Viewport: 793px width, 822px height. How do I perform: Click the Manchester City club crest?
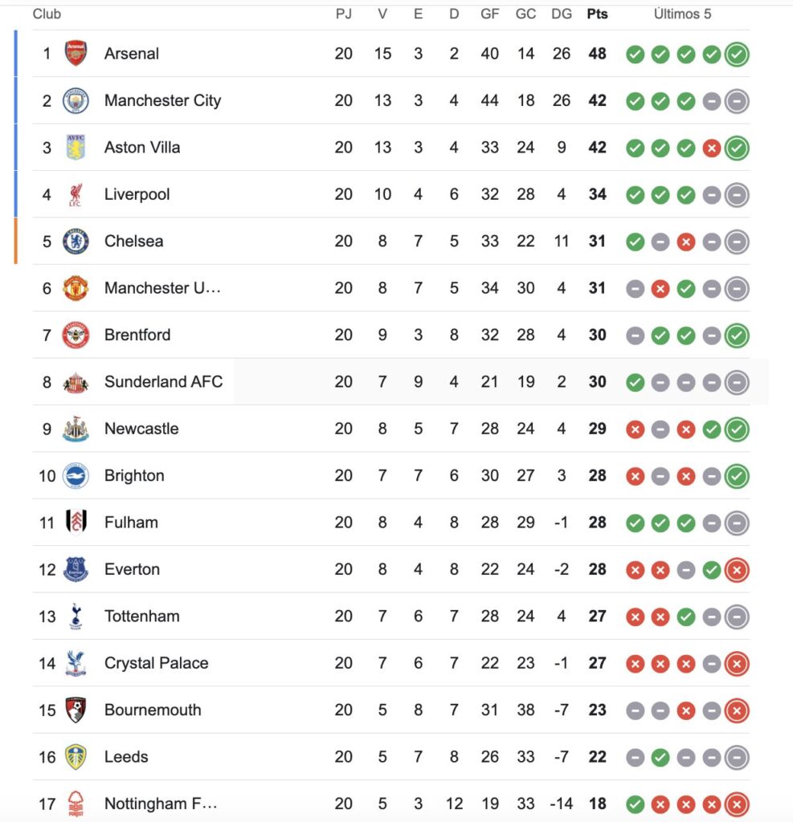(76, 100)
